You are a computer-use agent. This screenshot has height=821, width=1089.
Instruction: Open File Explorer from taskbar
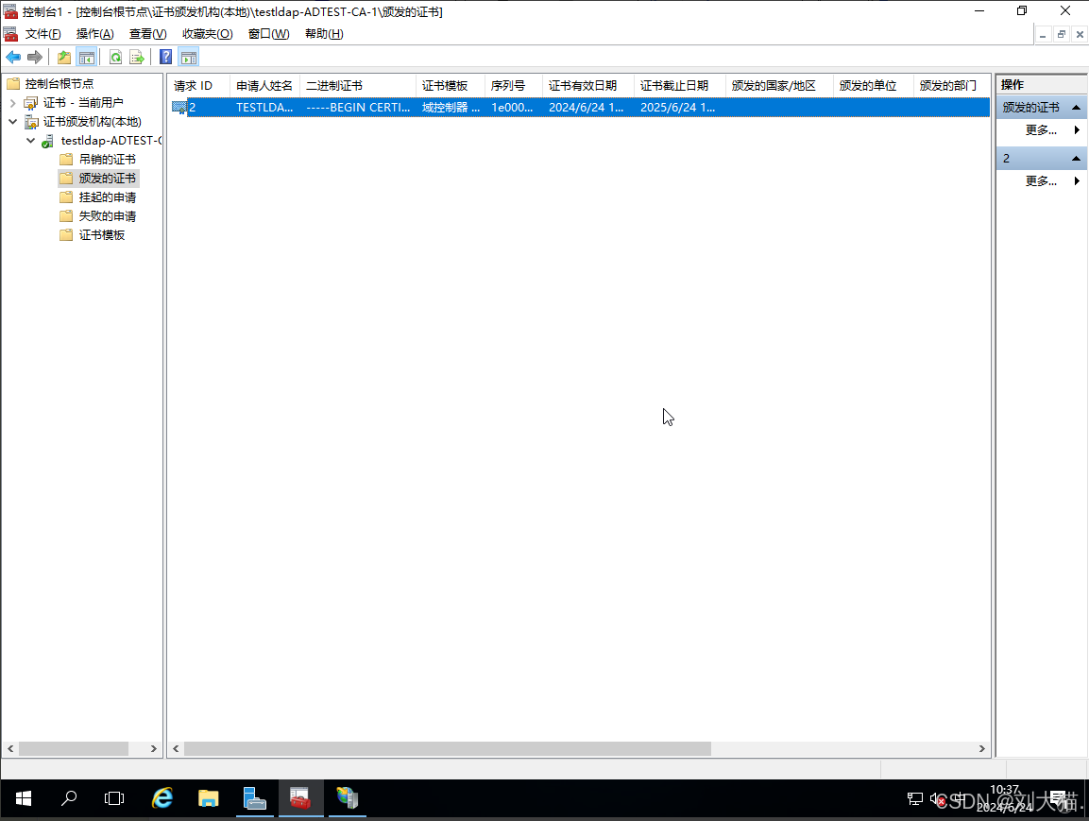coord(209,798)
